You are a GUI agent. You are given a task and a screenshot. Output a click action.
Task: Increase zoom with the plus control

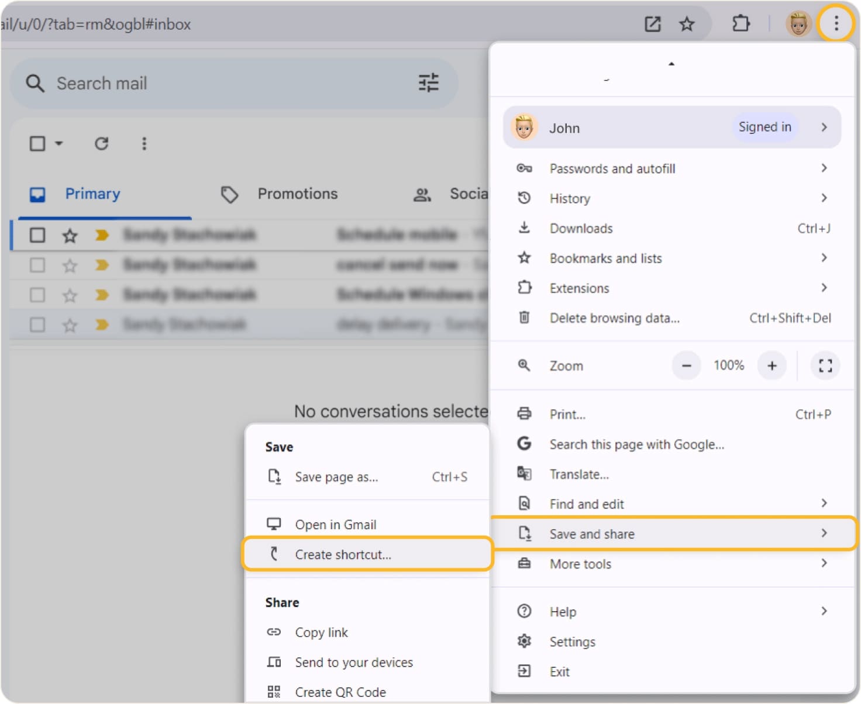pyautogui.click(x=772, y=365)
